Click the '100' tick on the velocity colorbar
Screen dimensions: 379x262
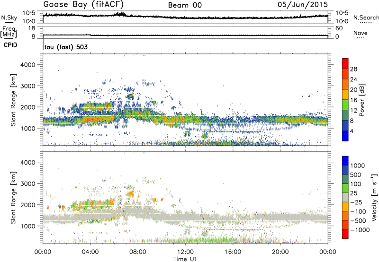click(356, 184)
